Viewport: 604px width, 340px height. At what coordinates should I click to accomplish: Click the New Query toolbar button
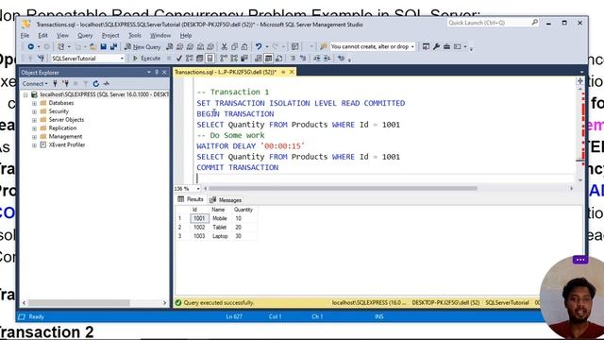[x=143, y=46]
